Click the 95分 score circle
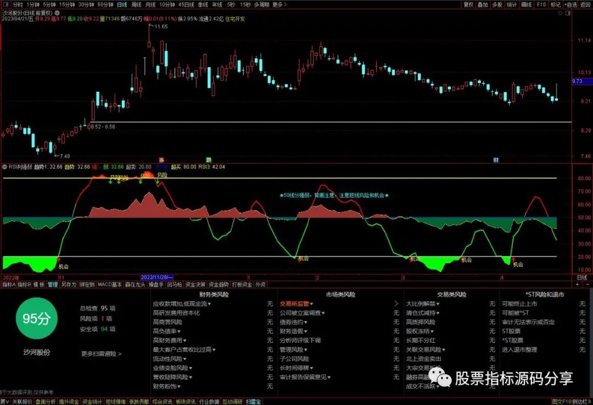 tap(36, 318)
